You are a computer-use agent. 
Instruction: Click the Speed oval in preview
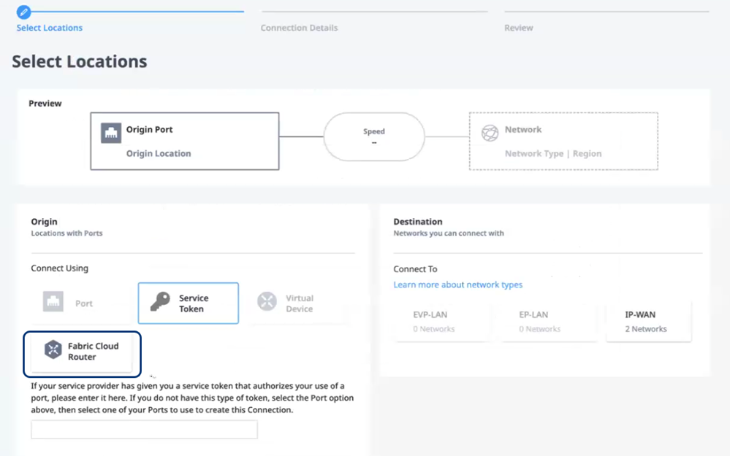pyautogui.click(x=374, y=136)
